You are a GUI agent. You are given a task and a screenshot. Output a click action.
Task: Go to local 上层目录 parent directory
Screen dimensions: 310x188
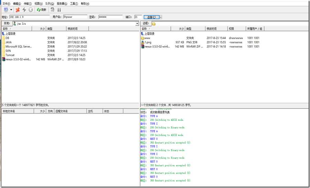click(9, 34)
